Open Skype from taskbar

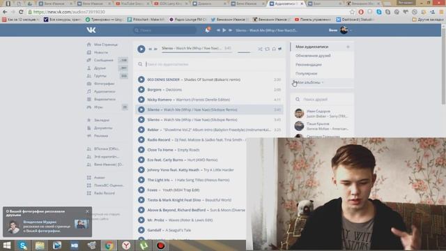[22, 245]
